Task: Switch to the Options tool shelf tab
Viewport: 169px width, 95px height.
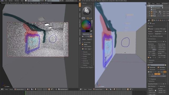Action: (80, 15)
